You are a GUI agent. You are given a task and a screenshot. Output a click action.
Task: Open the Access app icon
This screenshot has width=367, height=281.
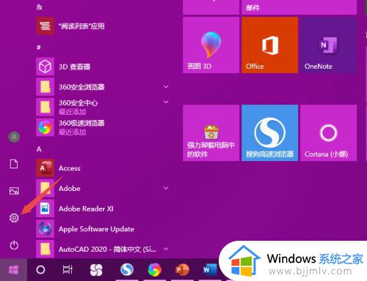click(46, 168)
